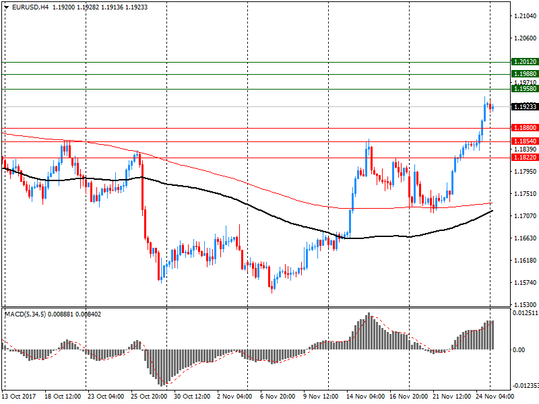This screenshot has height=404, width=539.
Task: Select the current price label 1.19233
Action: click(x=525, y=106)
